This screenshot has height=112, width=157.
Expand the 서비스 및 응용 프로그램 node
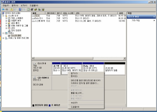pos(3,38)
